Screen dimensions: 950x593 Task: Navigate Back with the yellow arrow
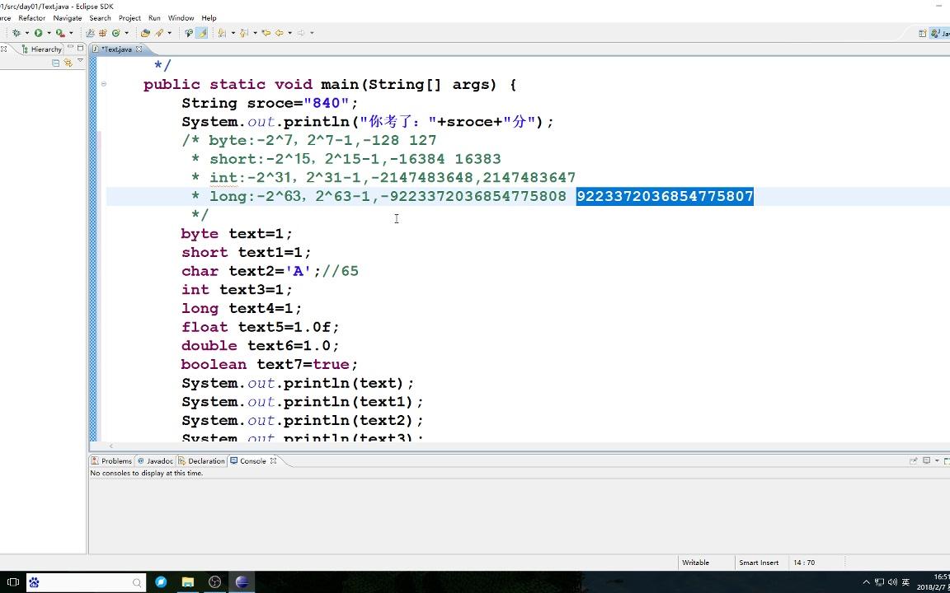(x=280, y=33)
